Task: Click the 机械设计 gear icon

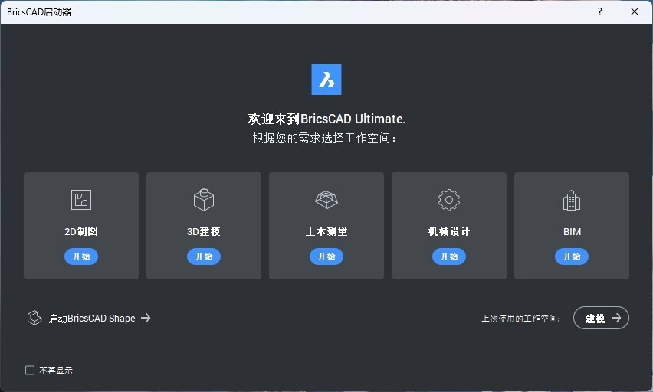Action: pyautogui.click(x=449, y=200)
